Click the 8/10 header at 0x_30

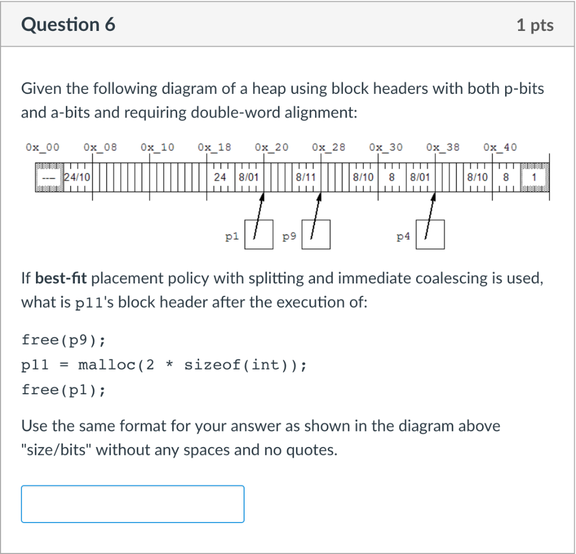coord(363,176)
